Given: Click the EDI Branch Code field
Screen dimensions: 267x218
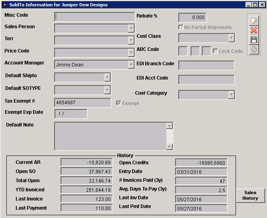Looking at the screenshot, I should click(206, 66).
